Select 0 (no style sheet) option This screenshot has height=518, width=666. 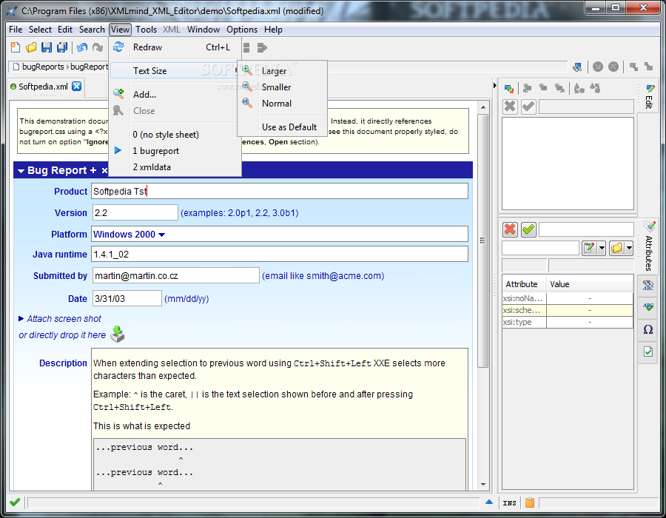tap(166, 135)
